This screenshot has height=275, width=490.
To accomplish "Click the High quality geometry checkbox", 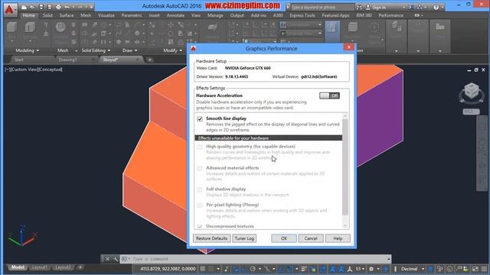I will pyautogui.click(x=200, y=147).
